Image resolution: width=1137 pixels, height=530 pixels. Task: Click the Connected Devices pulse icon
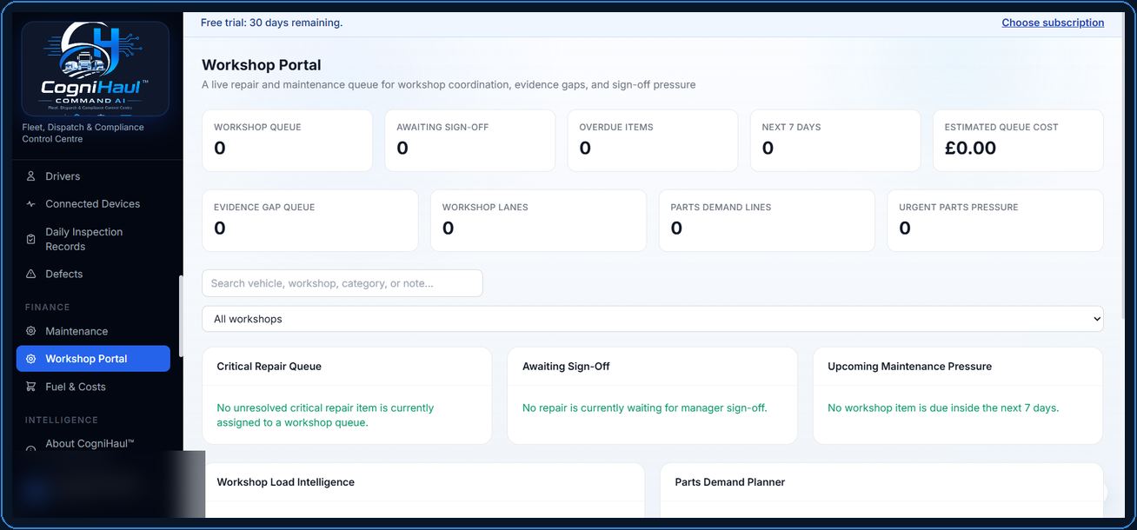pos(31,204)
